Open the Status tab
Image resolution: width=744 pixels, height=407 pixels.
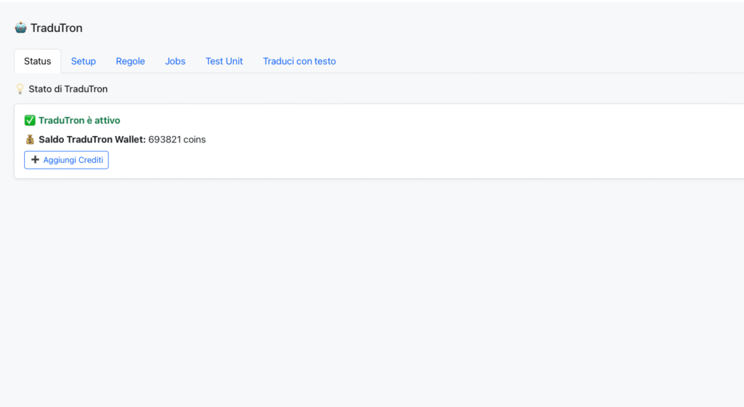(x=38, y=61)
